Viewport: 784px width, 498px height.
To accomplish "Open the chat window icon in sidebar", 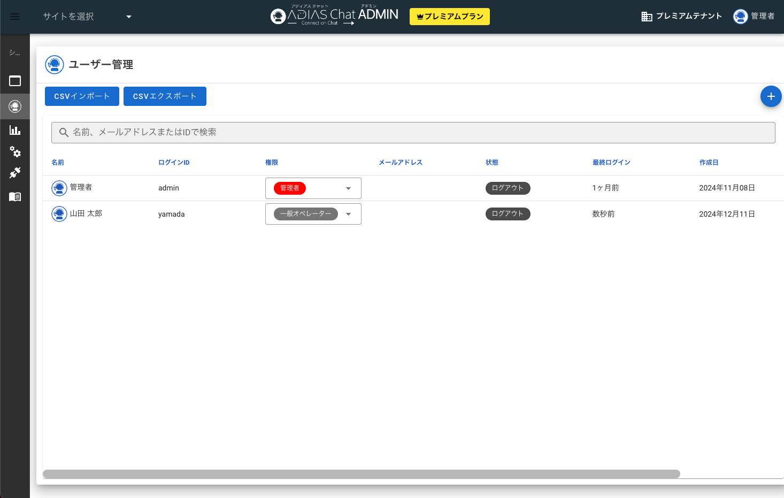I will [x=15, y=81].
